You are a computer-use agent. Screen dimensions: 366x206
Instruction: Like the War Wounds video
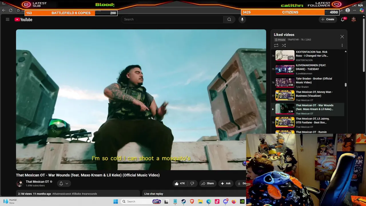[x=180, y=183]
